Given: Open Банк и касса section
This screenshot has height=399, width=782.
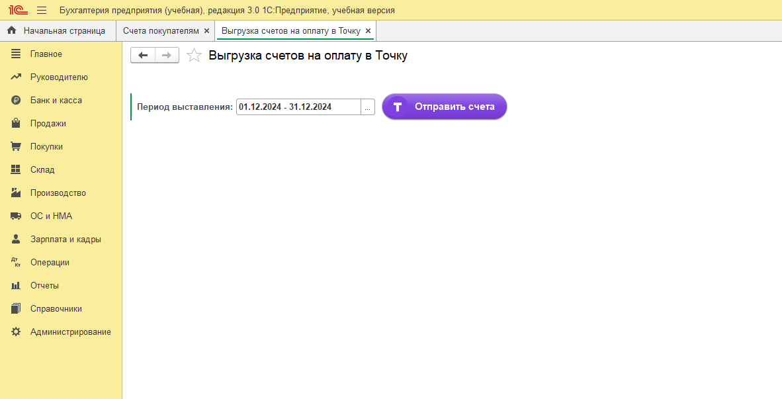Looking at the screenshot, I should [56, 100].
